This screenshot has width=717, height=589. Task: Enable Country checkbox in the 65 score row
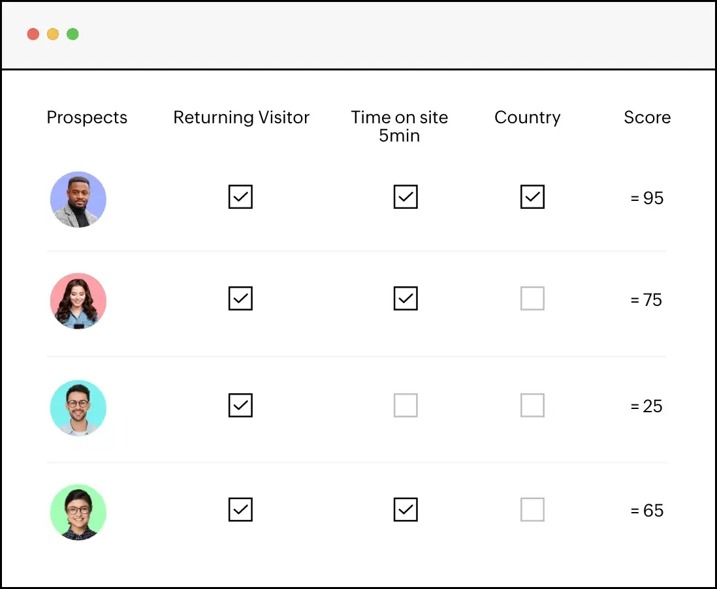532,509
